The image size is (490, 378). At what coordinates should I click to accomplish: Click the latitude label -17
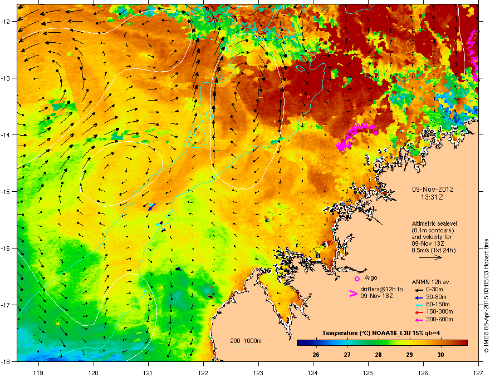tap(6, 305)
